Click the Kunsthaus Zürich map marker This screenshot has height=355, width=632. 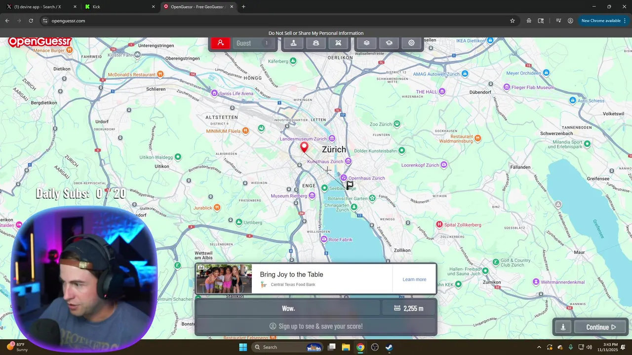[x=349, y=161]
